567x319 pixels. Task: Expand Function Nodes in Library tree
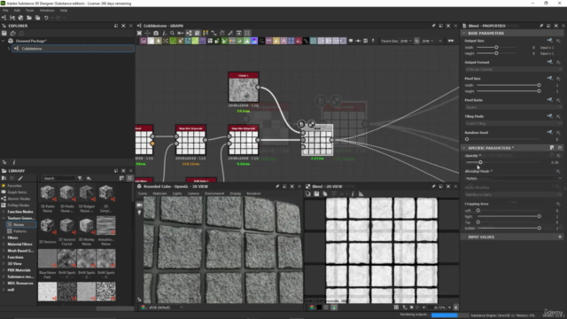(4, 212)
